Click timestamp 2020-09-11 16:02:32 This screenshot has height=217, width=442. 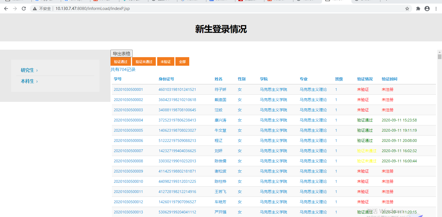click(399, 151)
